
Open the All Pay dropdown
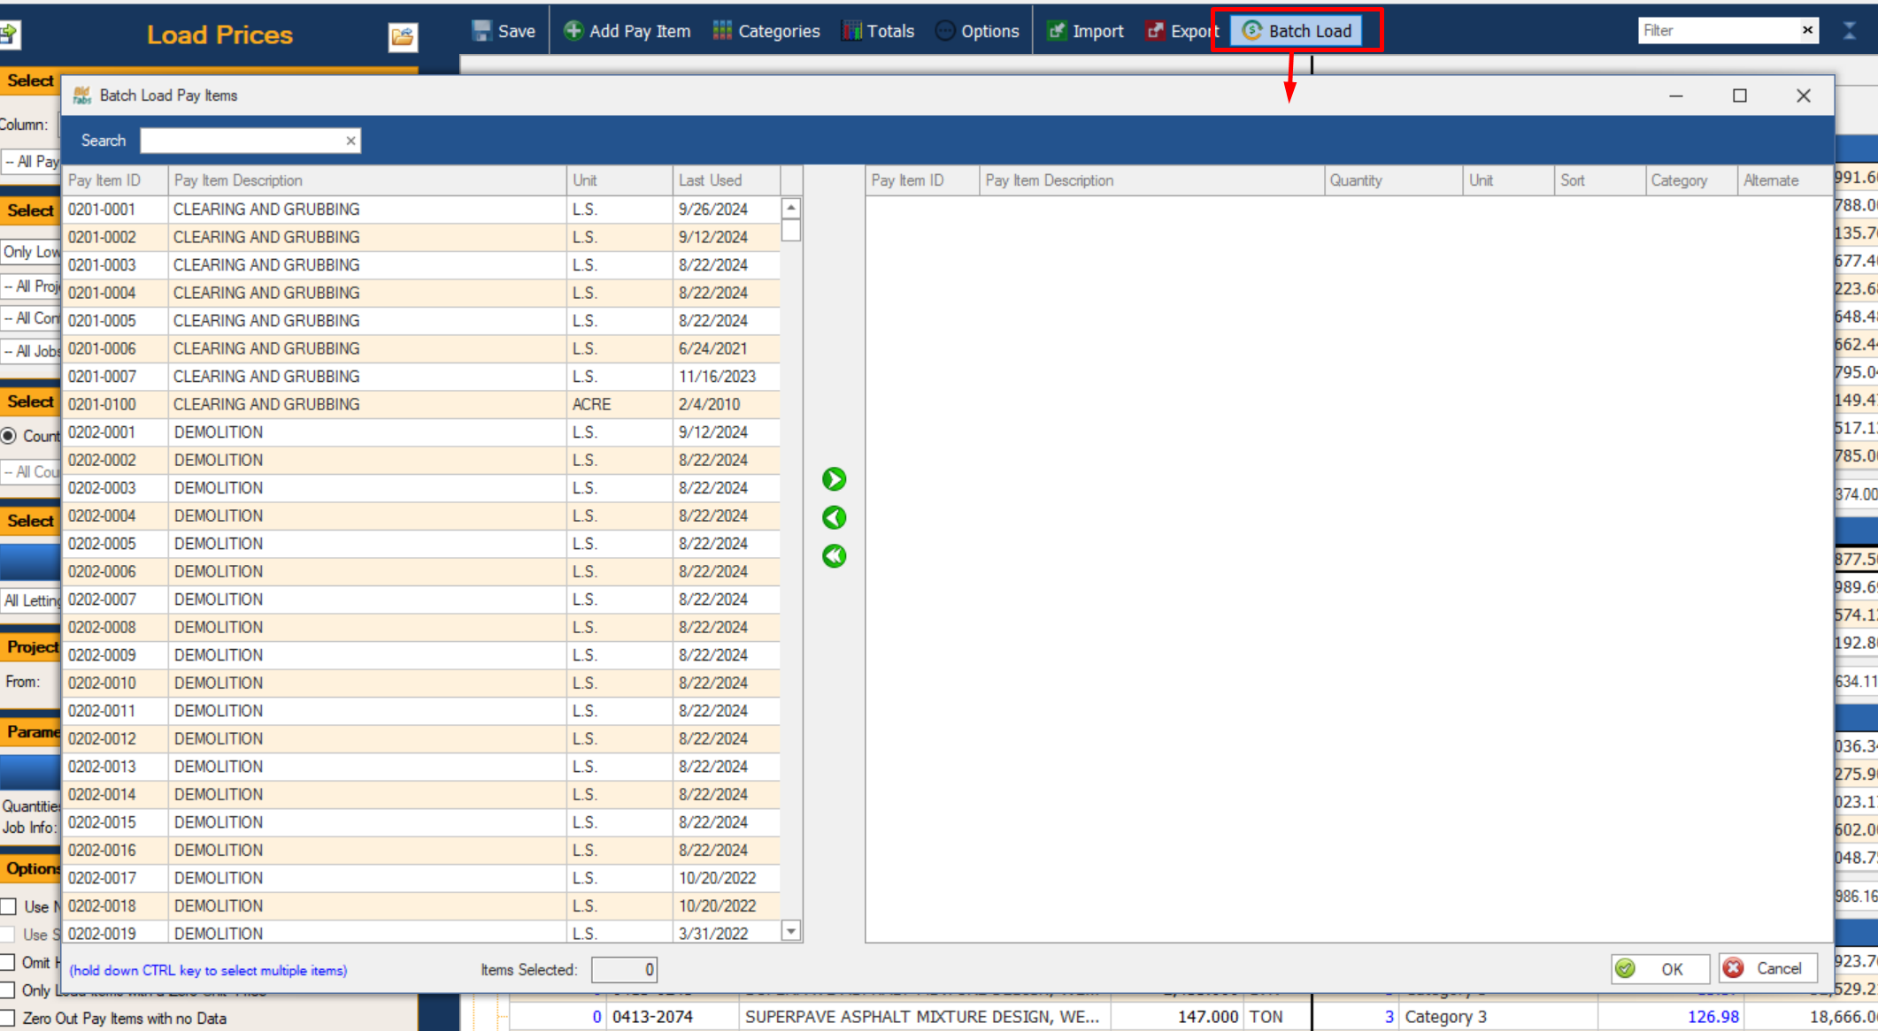click(31, 162)
